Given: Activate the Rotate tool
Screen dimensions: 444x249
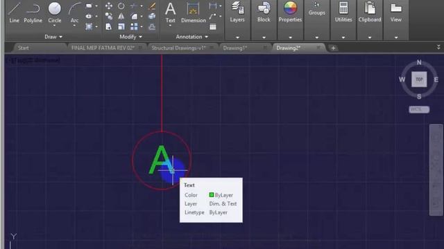Looking at the screenshot, I should tap(121, 6).
